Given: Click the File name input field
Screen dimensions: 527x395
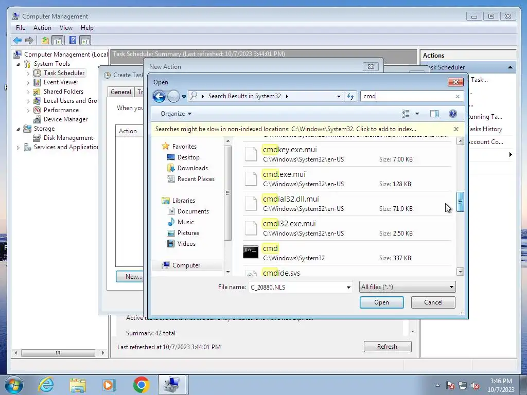Looking at the screenshot, I should click(297, 287).
